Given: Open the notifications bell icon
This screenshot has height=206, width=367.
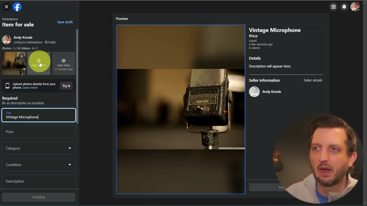Looking at the screenshot, I should pyautogui.click(x=344, y=7).
